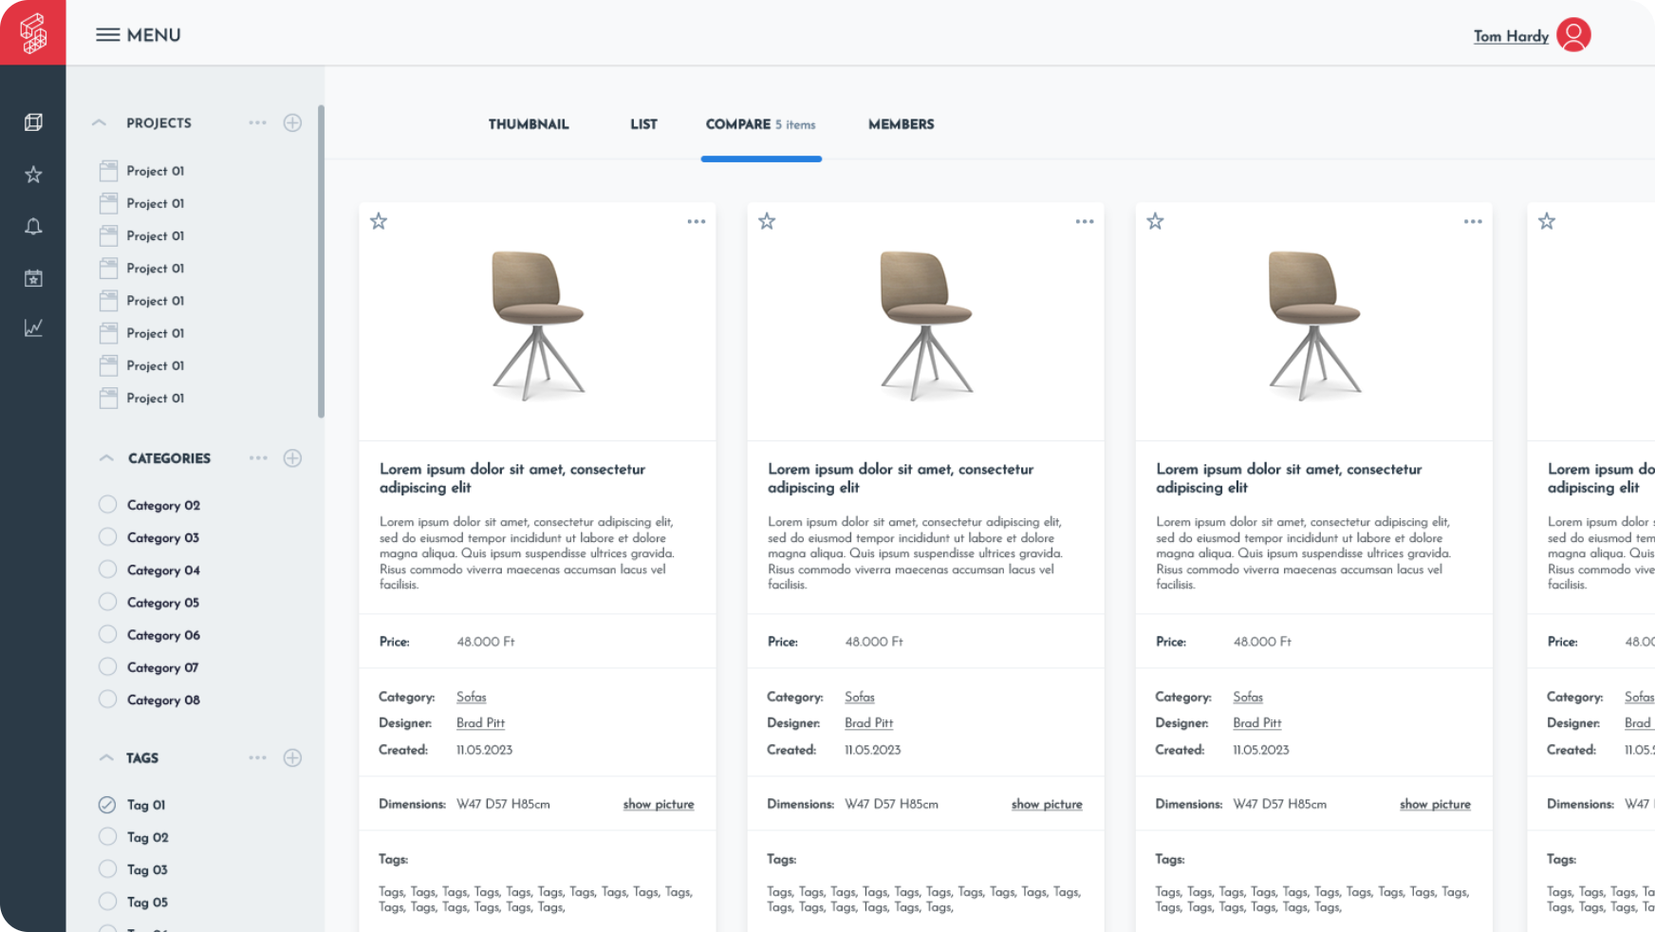Switch to the THUMBNAIL tab

529,124
